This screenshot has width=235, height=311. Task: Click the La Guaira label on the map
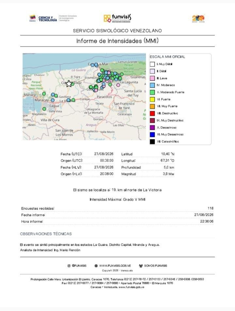79,70
